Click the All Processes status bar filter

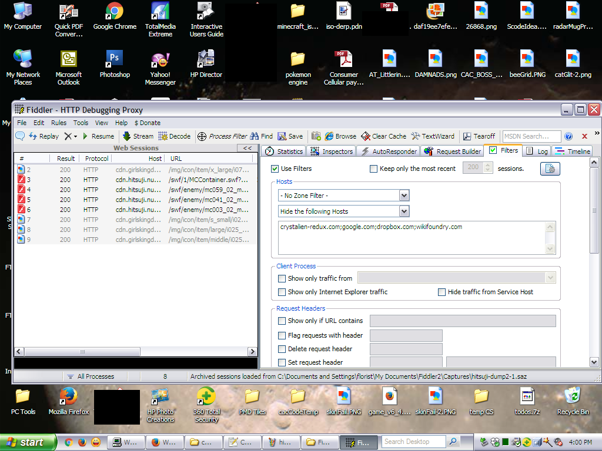(91, 376)
